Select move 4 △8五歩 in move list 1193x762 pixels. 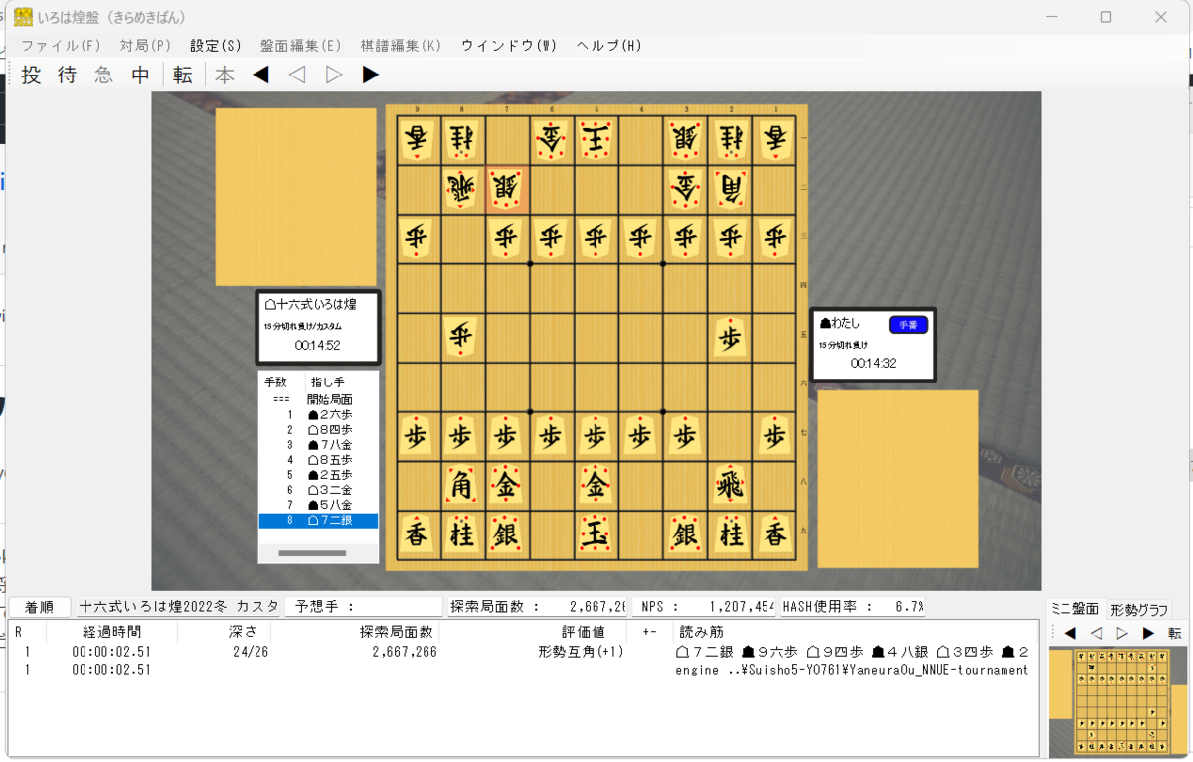[318, 460]
